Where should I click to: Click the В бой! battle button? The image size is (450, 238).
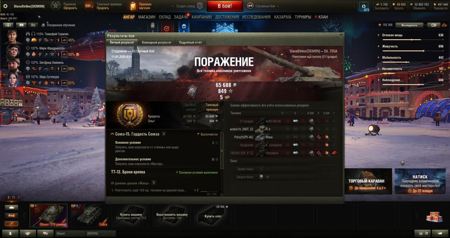pos(225,6)
